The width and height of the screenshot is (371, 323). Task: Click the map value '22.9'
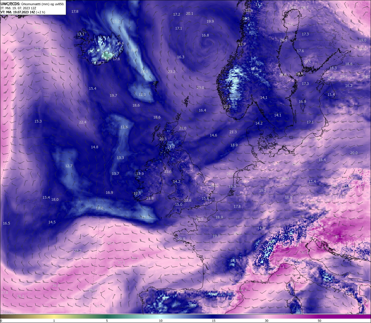pos(227,106)
